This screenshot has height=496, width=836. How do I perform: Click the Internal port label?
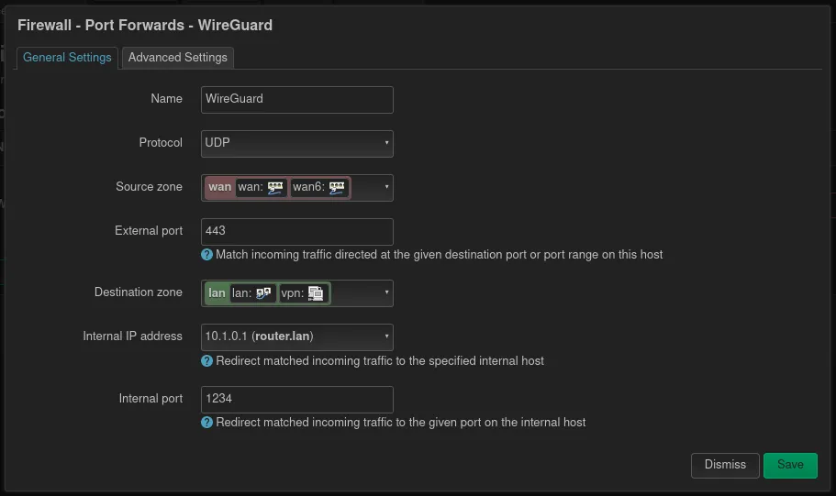coord(150,399)
